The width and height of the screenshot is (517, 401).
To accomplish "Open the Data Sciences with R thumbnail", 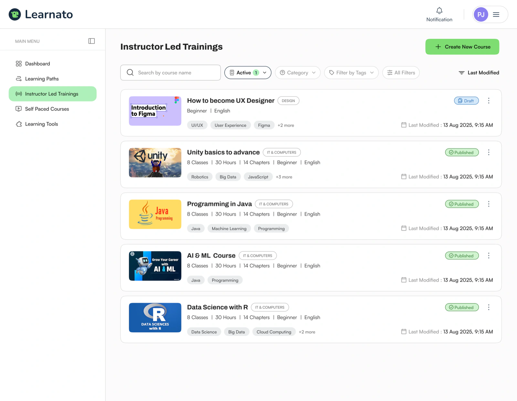I will [155, 318].
